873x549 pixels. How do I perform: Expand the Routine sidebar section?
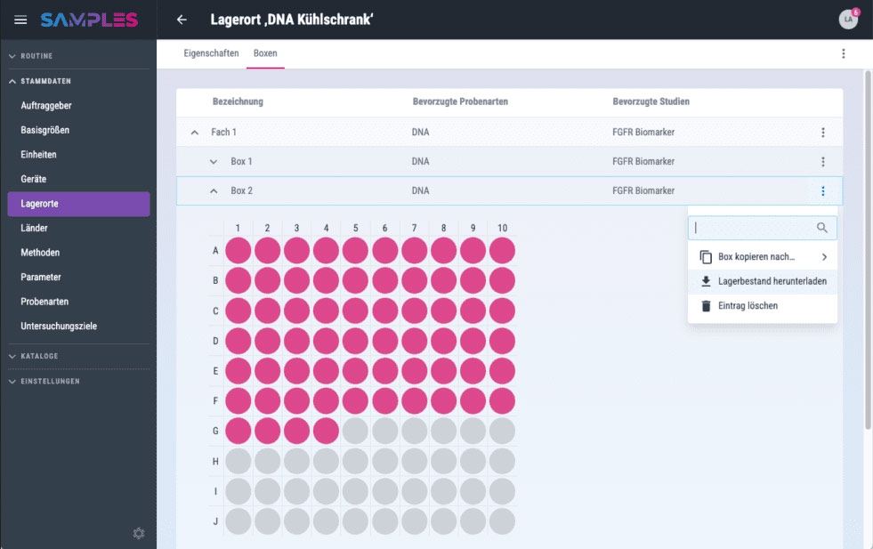coord(12,56)
